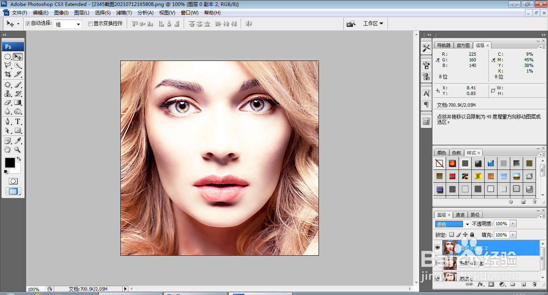This screenshot has width=548, height=295.
Task: Expand the 工作区 workspace dropdown
Action: (373, 24)
